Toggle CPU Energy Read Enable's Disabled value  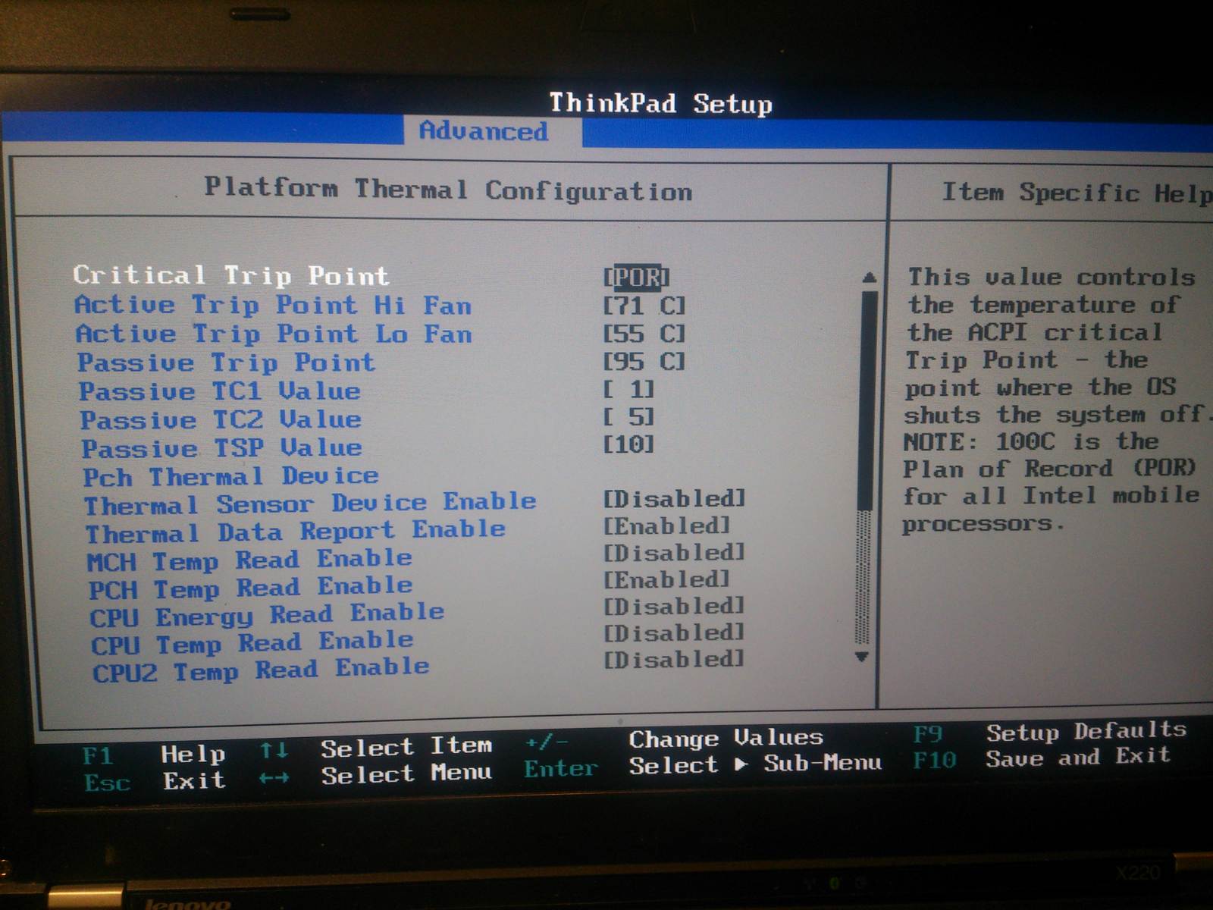(x=675, y=607)
